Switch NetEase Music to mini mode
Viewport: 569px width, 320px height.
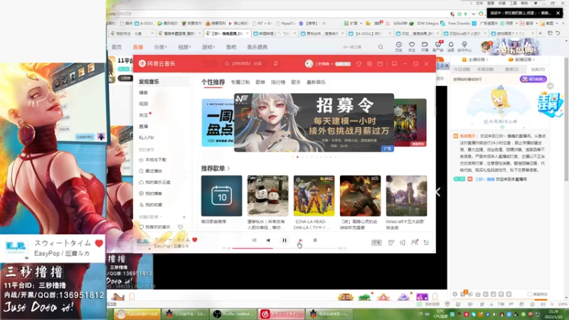(x=395, y=64)
